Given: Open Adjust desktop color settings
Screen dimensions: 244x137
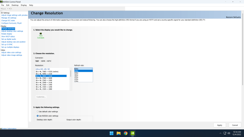Looking at the screenshot, I should click(x=12, y=31).
